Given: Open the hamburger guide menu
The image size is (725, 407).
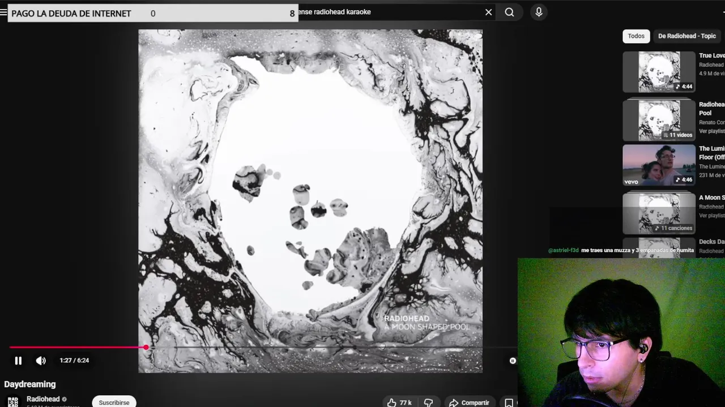Looking at the screenshot, I should coord(3,12).
